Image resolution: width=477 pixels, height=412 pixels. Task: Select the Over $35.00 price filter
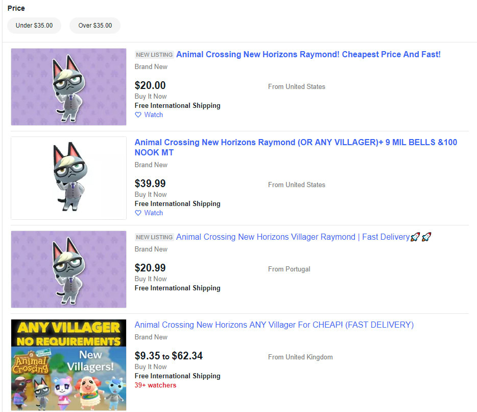tap(95, 26)
